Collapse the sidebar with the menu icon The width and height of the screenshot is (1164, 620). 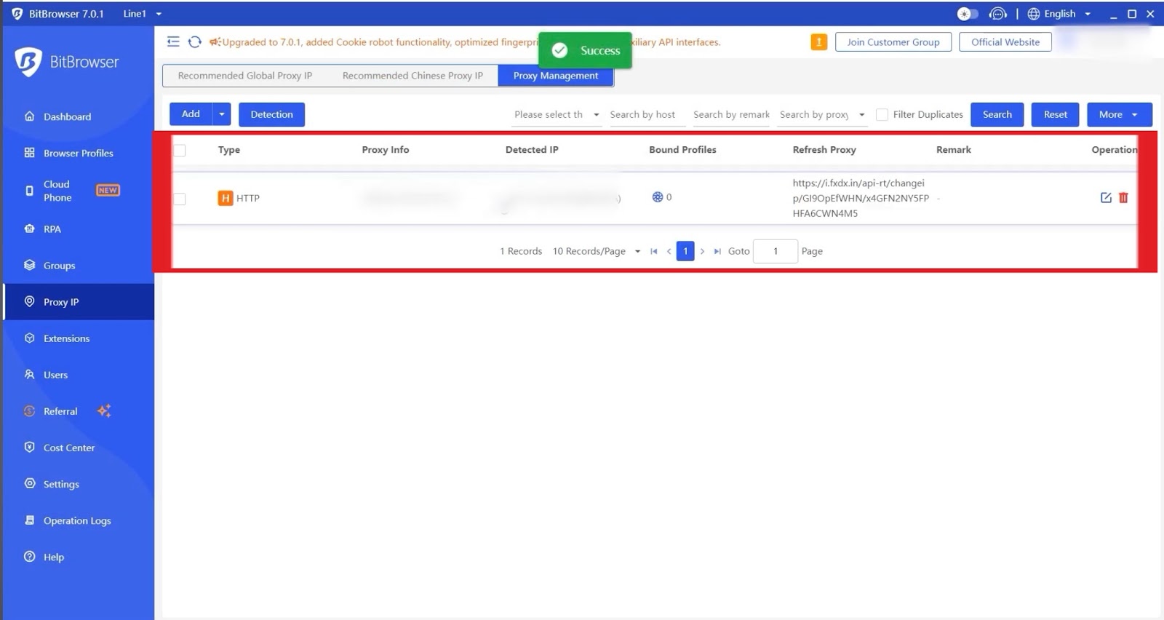(x=173, y=41)
